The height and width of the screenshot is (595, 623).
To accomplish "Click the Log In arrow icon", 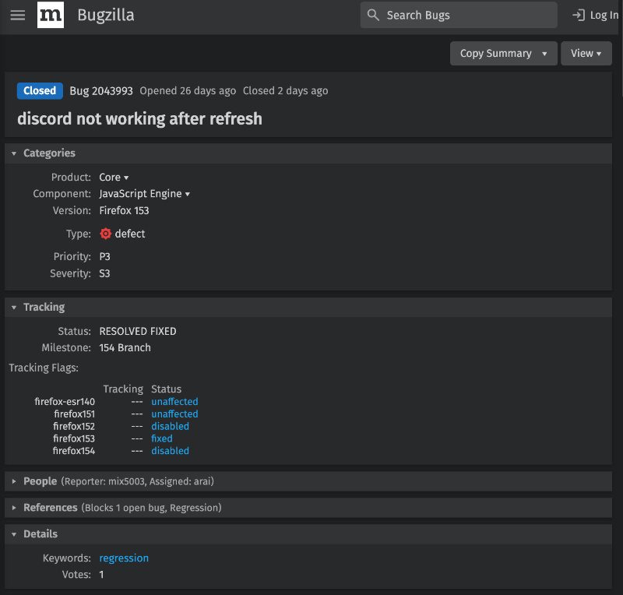I will (579, 15).
